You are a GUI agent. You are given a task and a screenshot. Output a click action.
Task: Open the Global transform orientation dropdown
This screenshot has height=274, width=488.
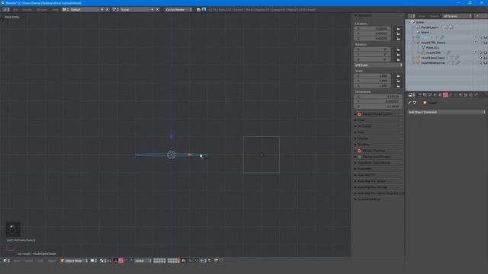pyautogui.click(x=143, y=260)
